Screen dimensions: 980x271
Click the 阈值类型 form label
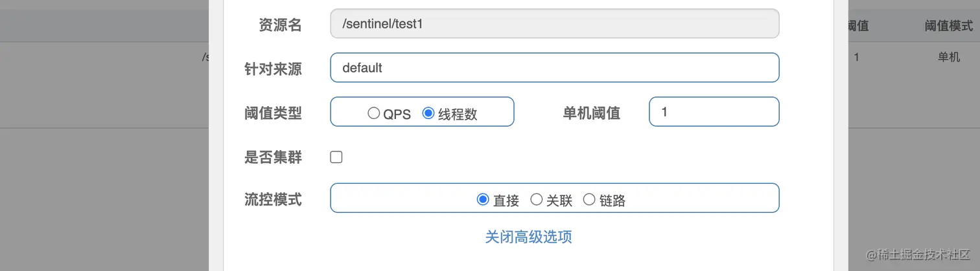[273, 113]
